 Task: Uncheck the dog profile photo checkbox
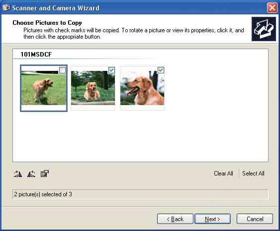[x=161, y=70]
